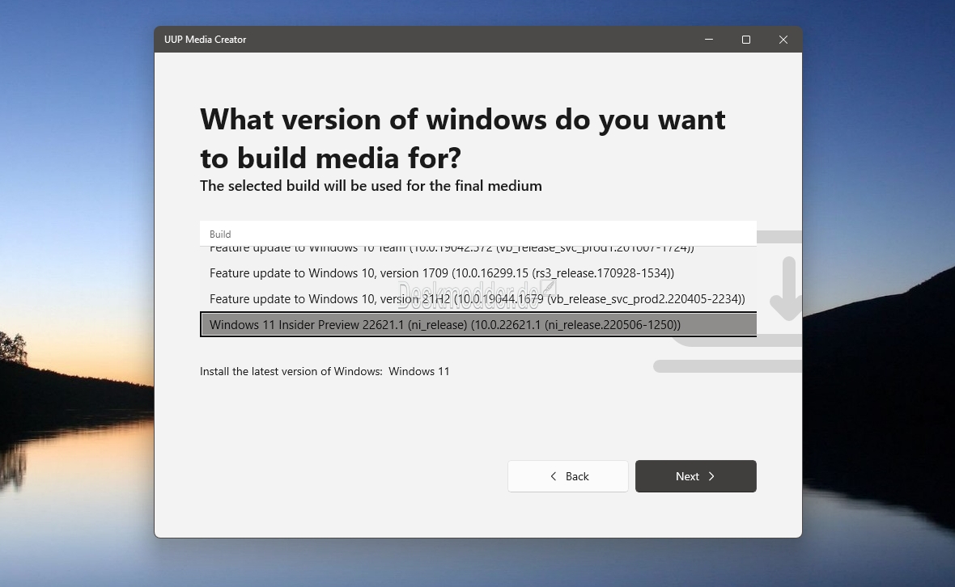Click the 'selected build will be used' subtitle
Viewport: 955px width, 587px height.
point(371,186)
